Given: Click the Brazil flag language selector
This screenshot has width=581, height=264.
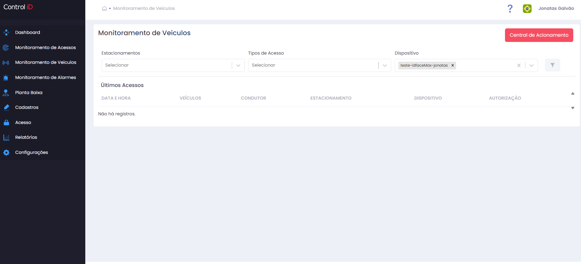Looking at the screenshot, I should [x=527, y=9].
